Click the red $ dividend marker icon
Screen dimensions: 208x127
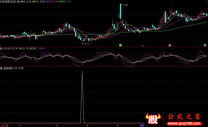142,46
